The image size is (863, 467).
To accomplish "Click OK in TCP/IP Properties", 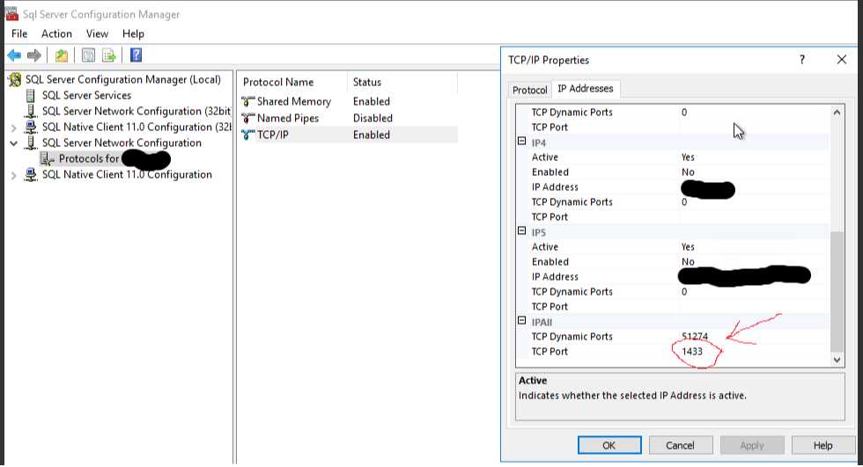I will point(609,445).
